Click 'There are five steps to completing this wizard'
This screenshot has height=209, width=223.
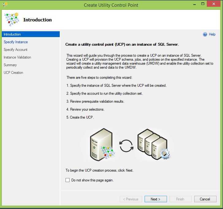[x=99, y=78]
